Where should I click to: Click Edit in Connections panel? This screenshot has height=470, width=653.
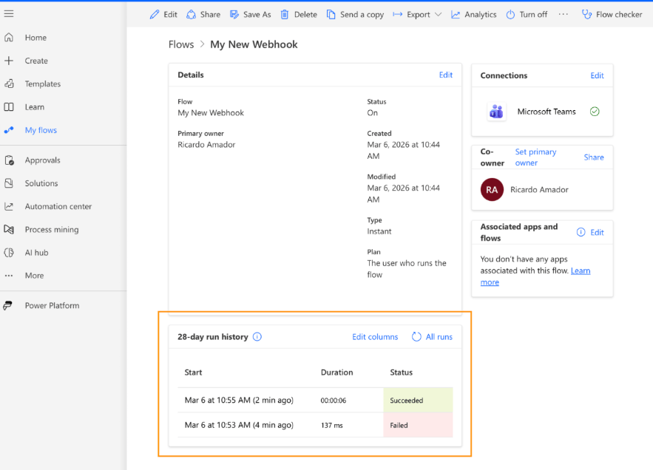click(x=597, y=75)
